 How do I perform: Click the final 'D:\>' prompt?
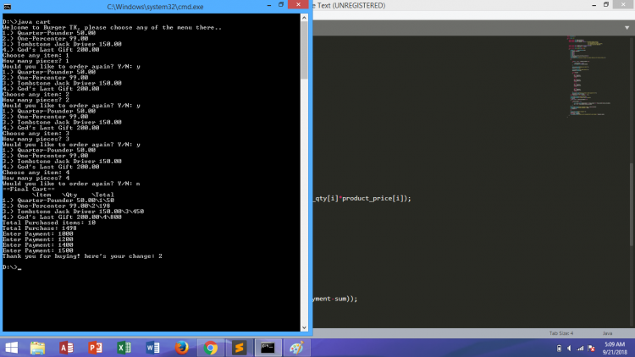[x=10, y=267]
